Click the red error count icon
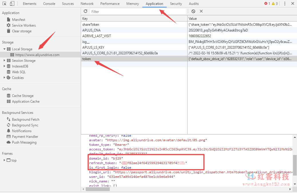 click(x=266, y=4)
